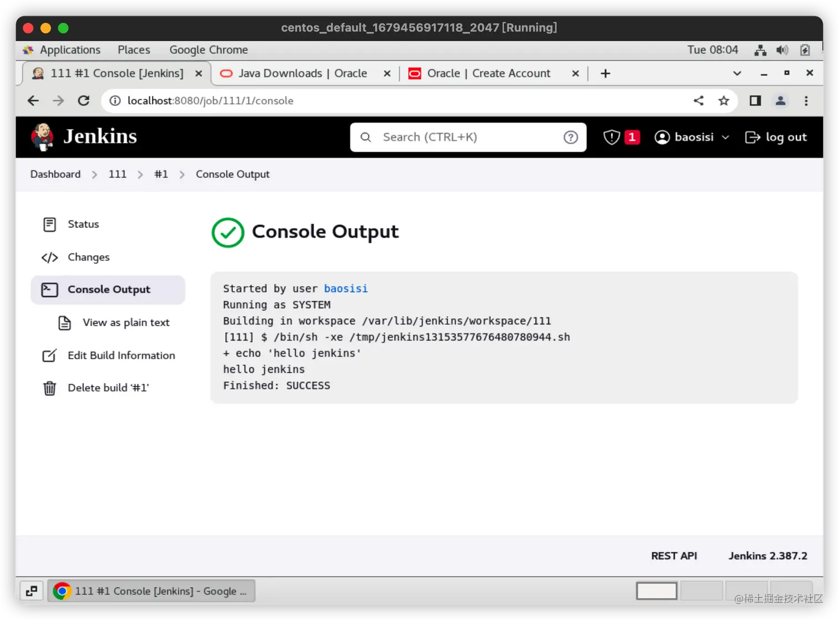Click the Changes code-bracket icon
The height and width of the screenshot is (620, 839).
point(49,257)
